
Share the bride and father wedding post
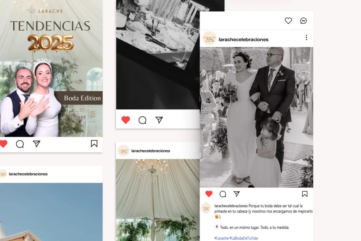pos(237,194)
